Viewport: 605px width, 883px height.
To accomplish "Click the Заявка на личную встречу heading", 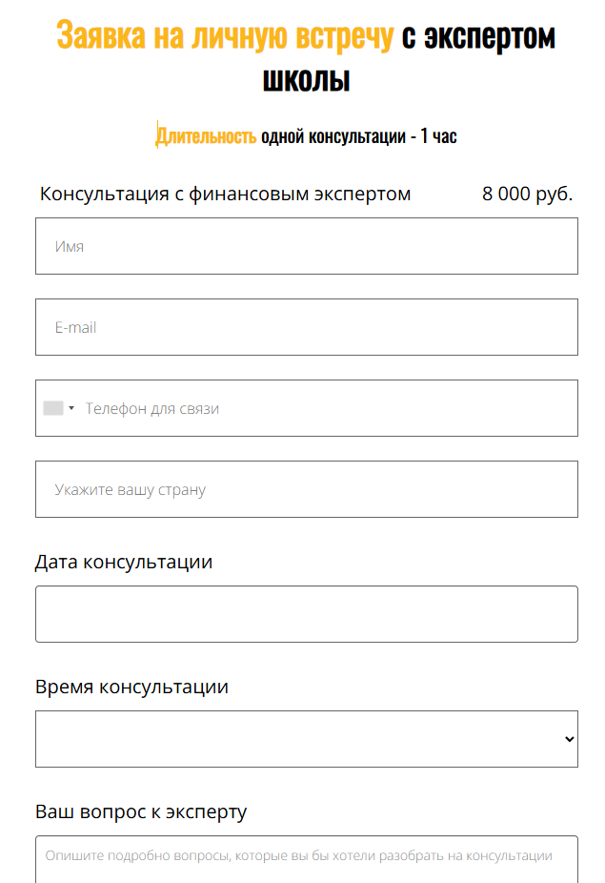I will pos(225,37).
